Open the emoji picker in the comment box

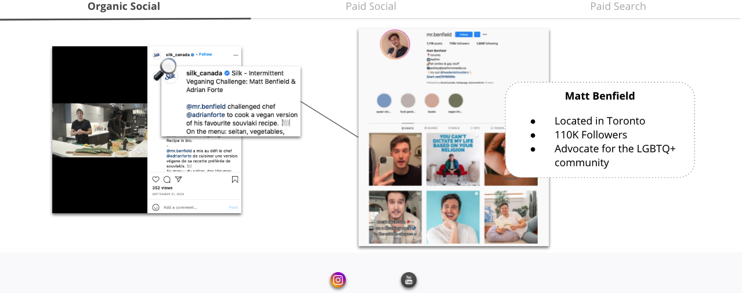155,207
